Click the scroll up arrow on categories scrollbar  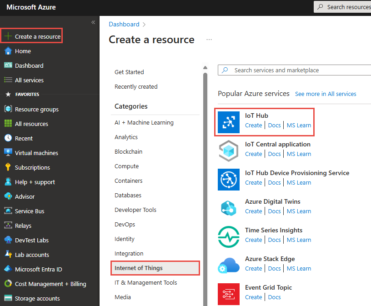205,68
